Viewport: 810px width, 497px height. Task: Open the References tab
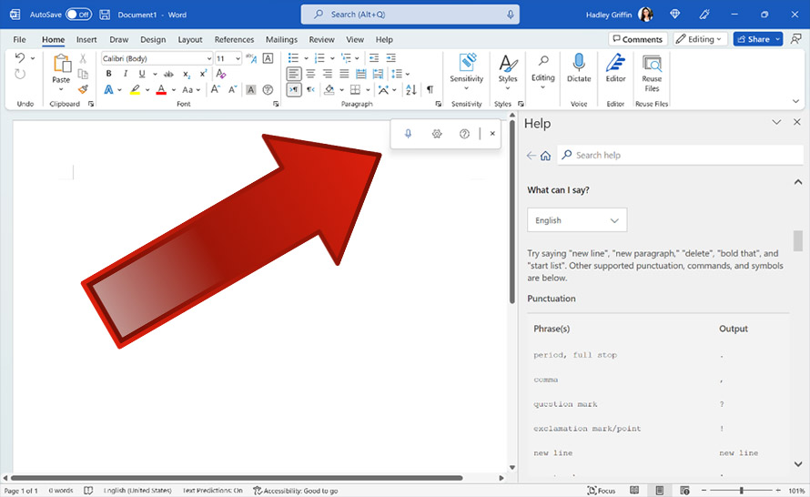point(234,40)
